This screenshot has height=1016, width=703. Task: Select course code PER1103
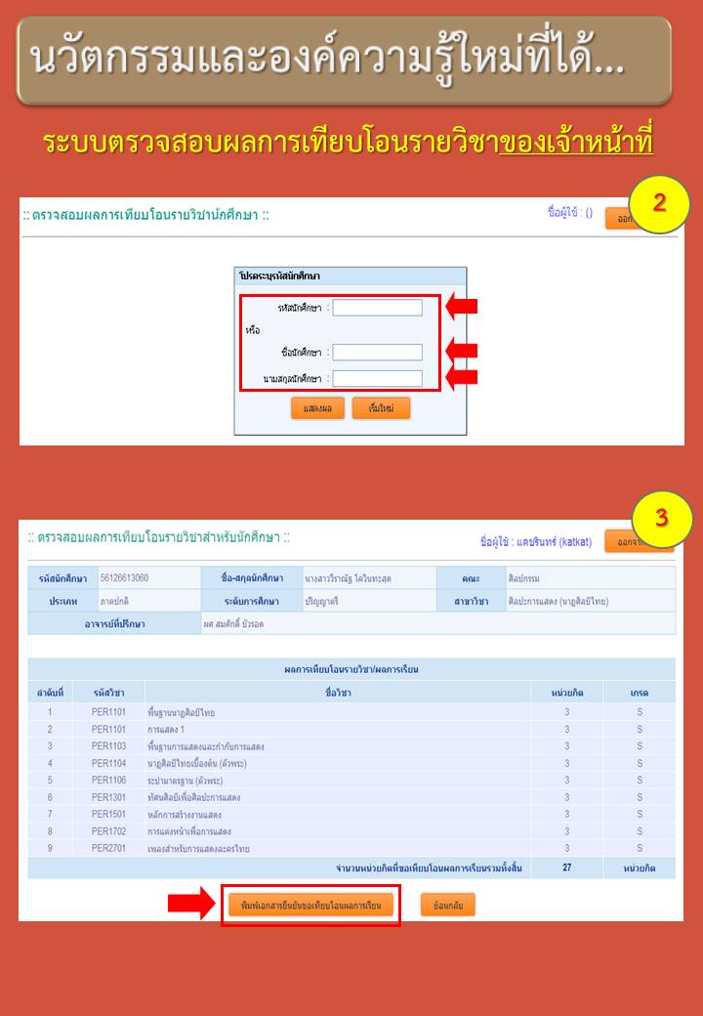point(108,745)
